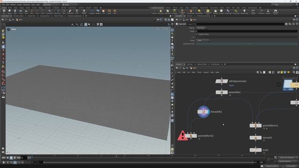Open the No cam camera menu
The image size is (299, 168).
(165, 29)
